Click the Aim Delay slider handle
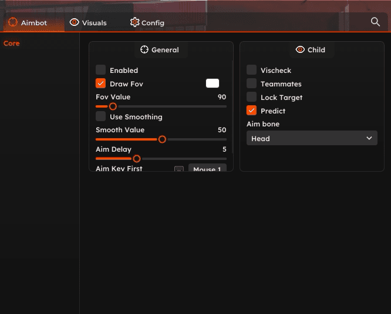 tap(137, 159)
